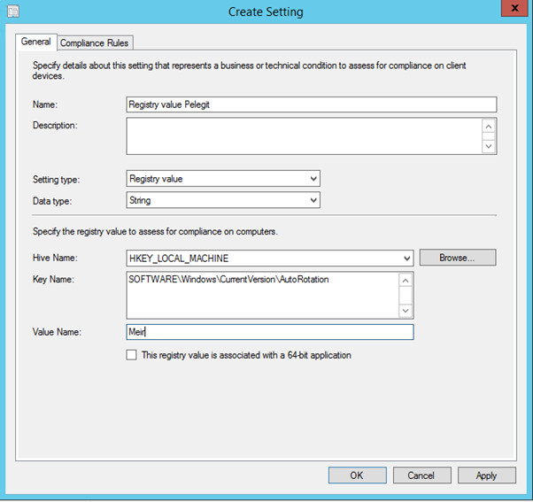Confirm with the OK button
This screenshot has width=533, height=502.
point(358,475)
